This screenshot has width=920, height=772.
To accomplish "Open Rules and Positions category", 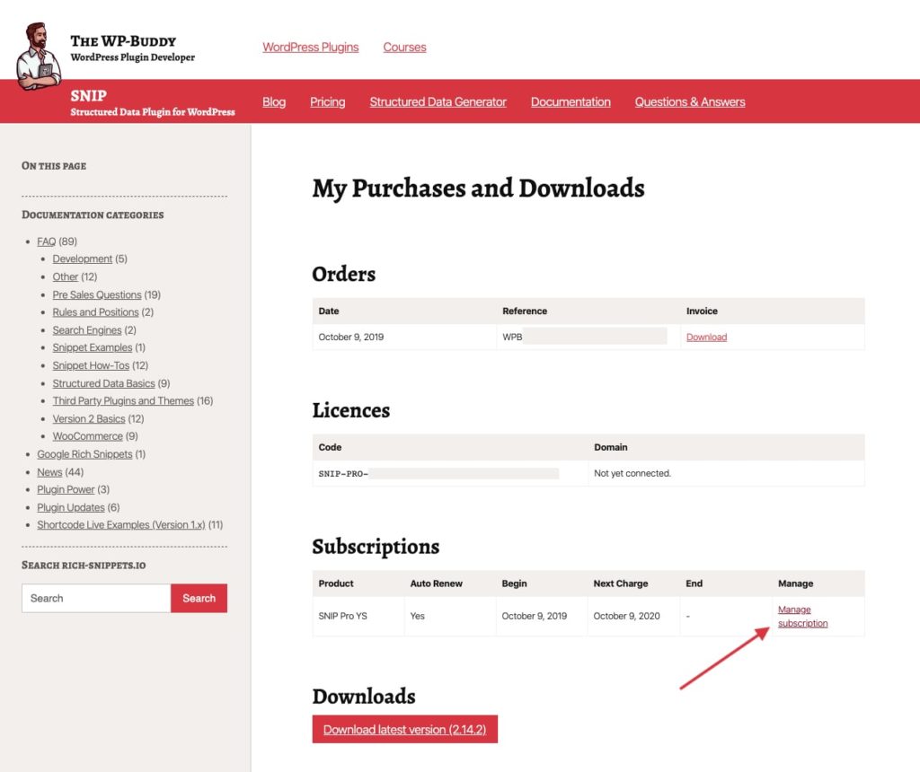I will 95,312.
